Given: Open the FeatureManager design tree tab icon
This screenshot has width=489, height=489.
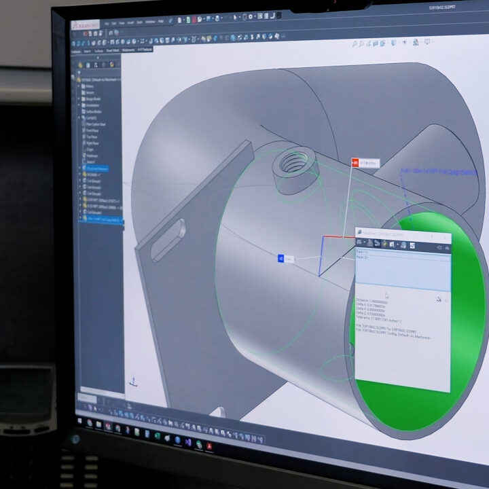Looking at the screenshot, I should pyautogui.click(x=80, y=65).
